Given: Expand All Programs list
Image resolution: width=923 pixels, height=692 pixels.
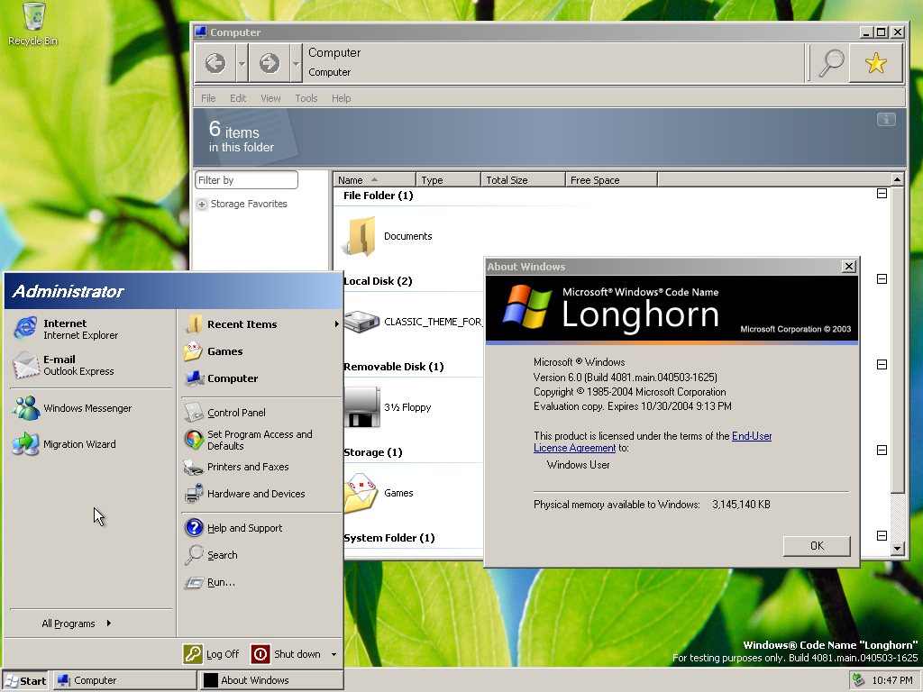Looking at the screenshot, I should (77, 624).
